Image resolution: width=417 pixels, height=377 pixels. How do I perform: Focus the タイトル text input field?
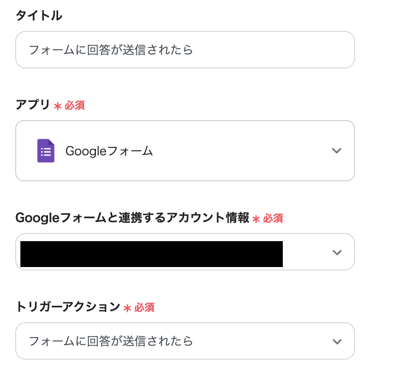pos(185,50)
